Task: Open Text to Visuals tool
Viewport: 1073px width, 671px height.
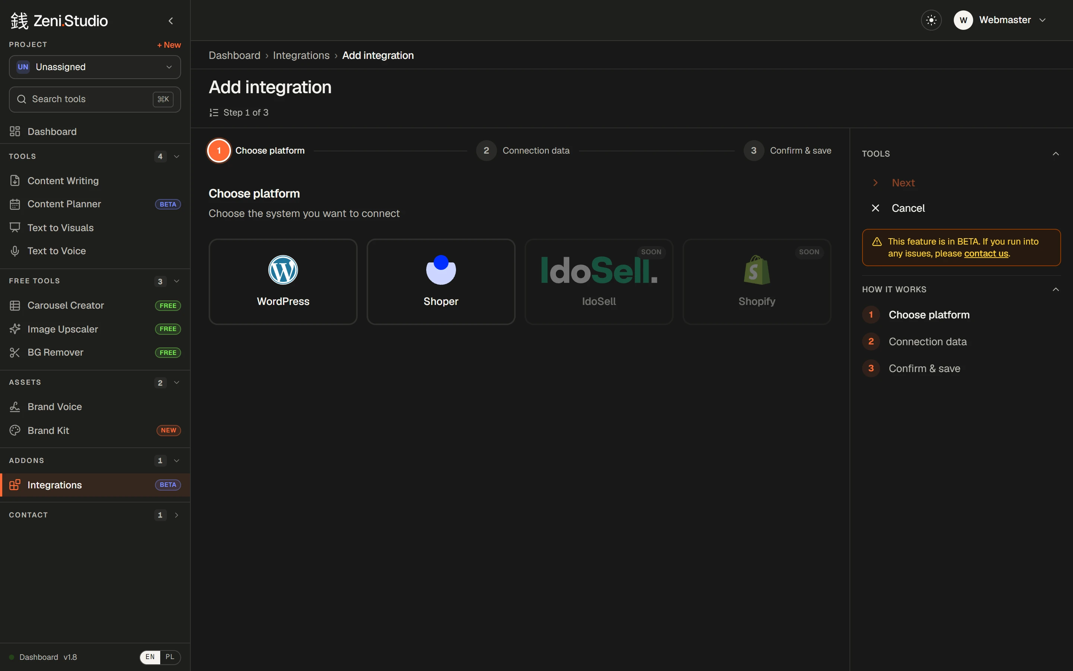Action: point(95,228)
